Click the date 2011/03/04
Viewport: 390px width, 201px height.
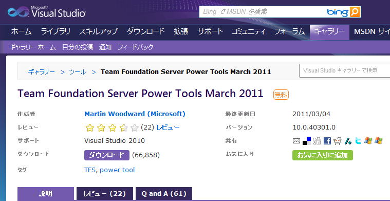(x=311, y=114)
